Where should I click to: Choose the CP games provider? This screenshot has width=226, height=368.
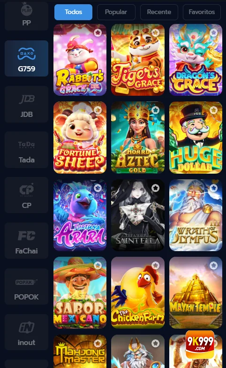[x=26, y=195]
